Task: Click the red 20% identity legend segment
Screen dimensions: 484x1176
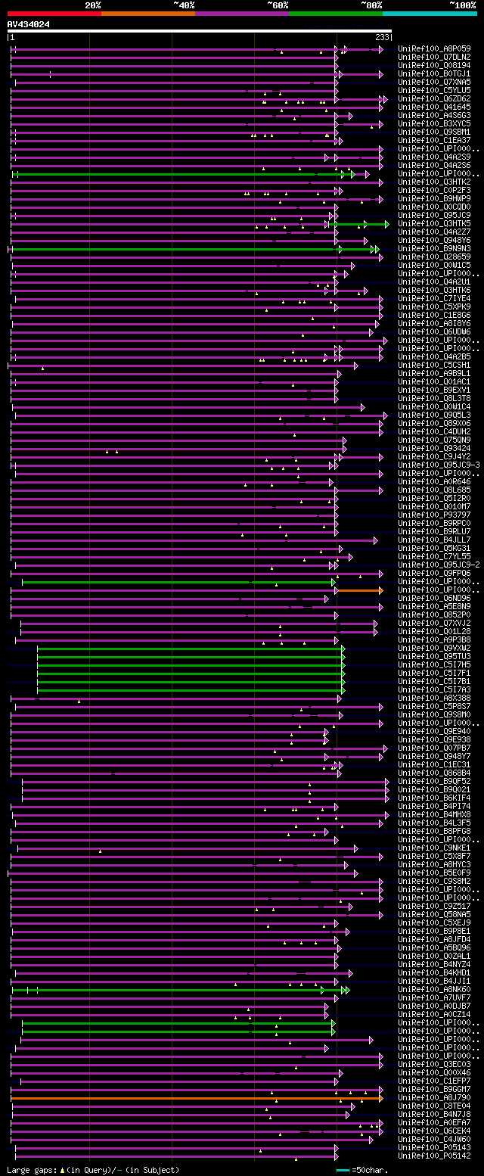Action: pos(54,14)
